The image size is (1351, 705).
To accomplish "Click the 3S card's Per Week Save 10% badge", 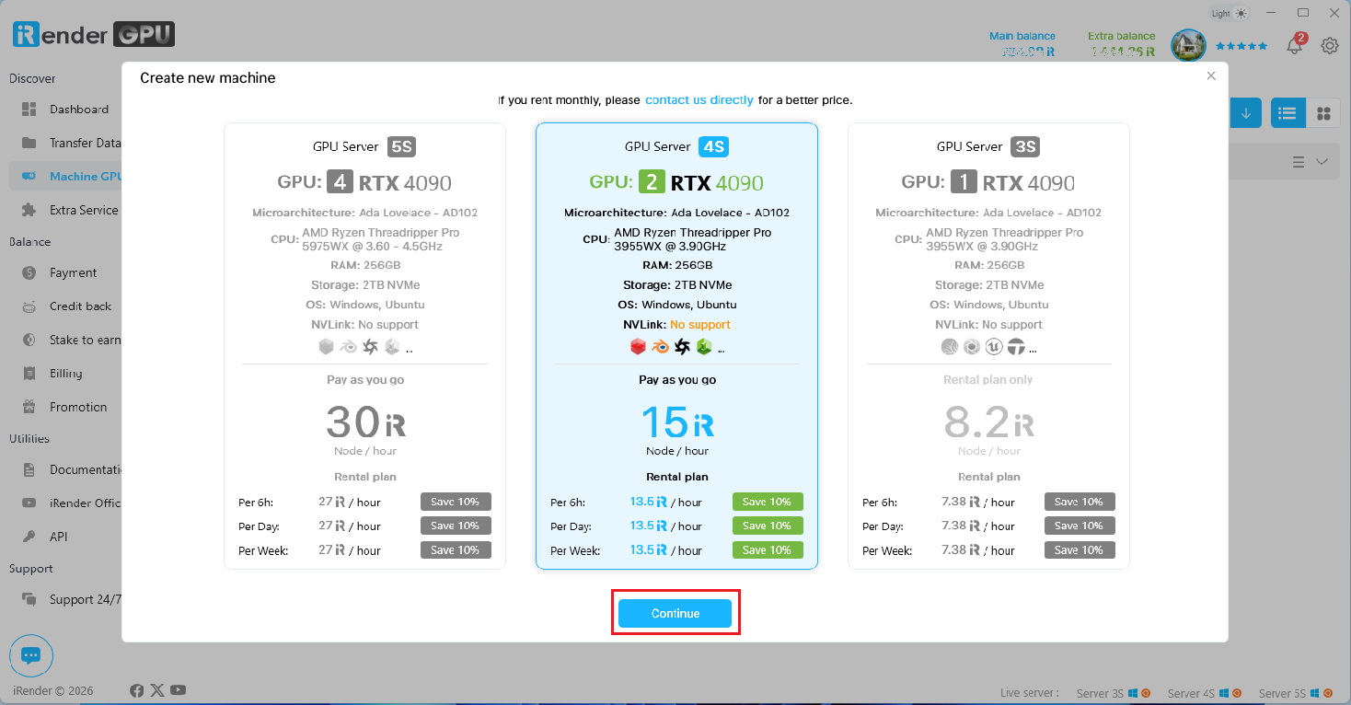I will point(1080,549).
